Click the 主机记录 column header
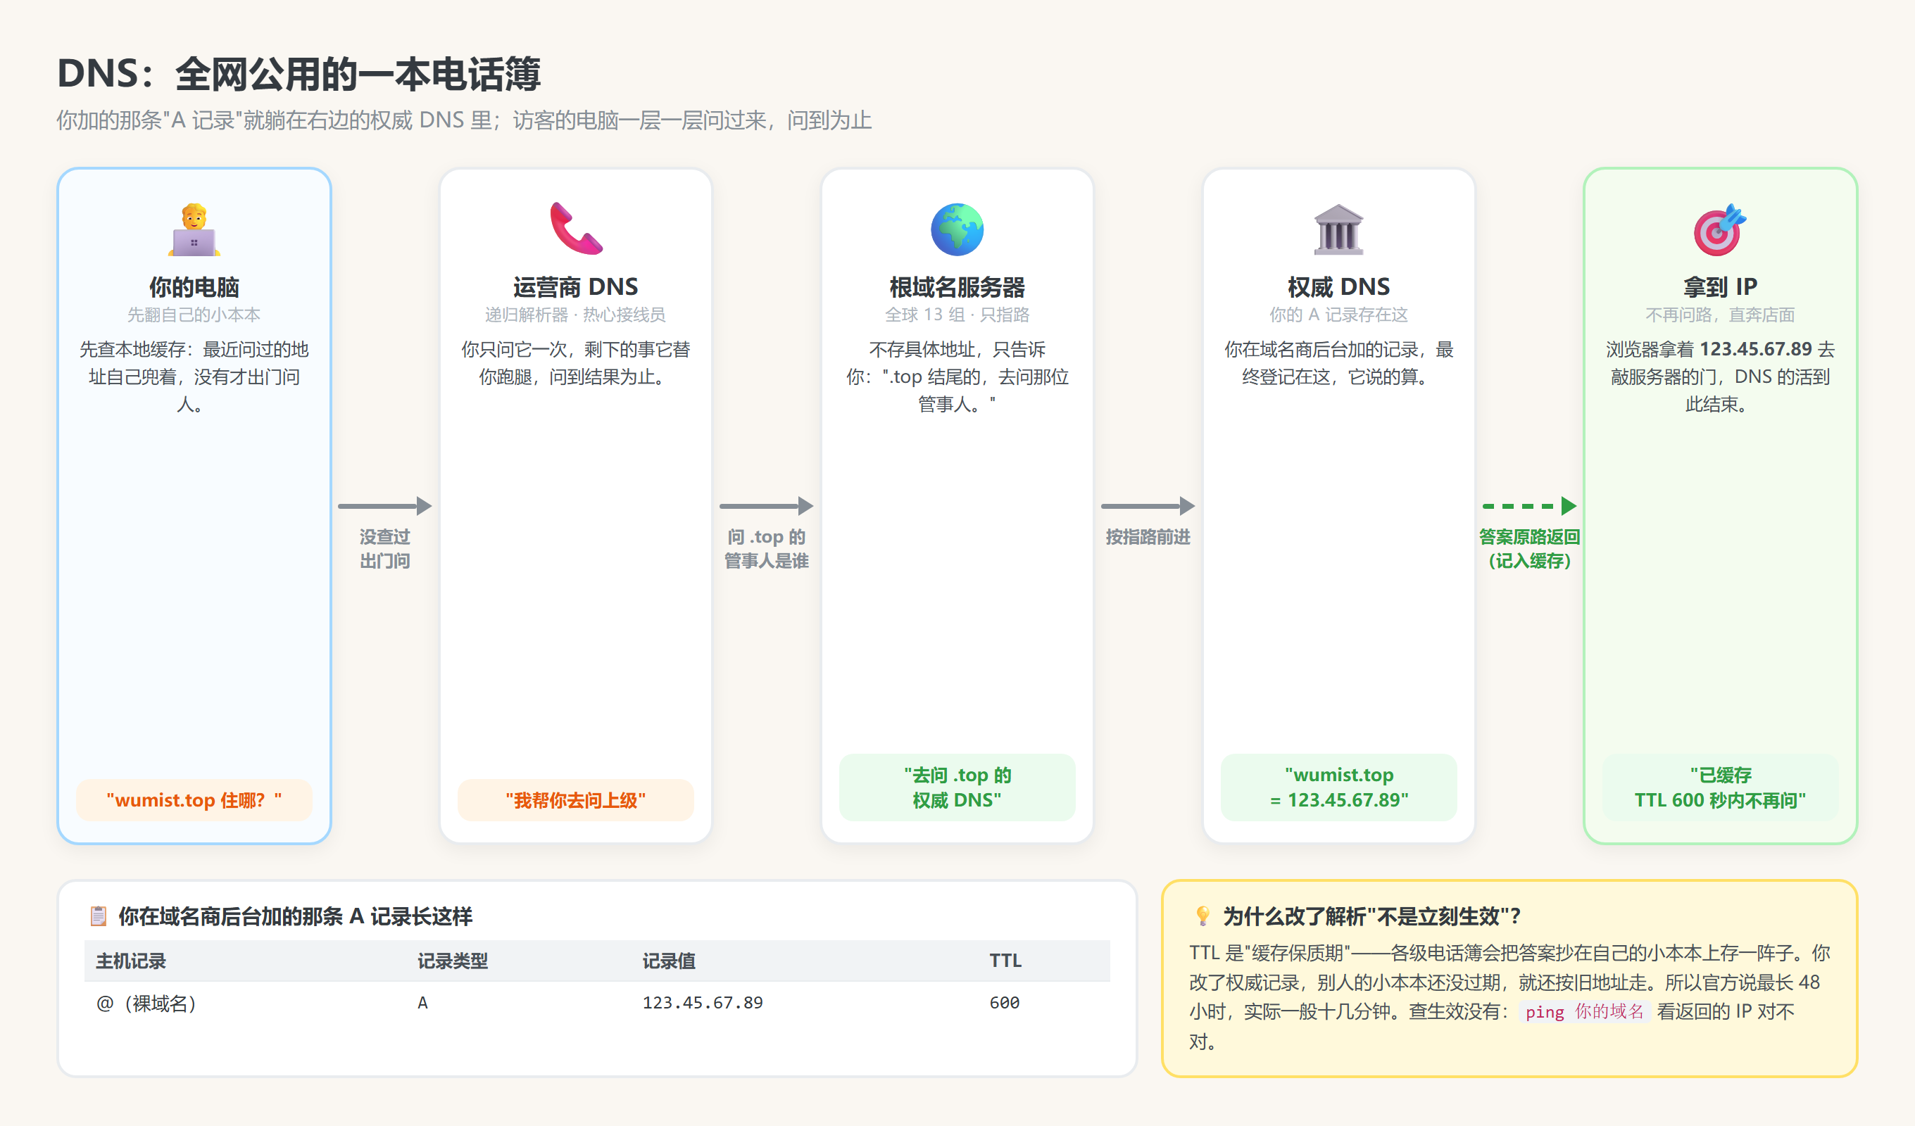The image size is (1915, 1126). (131, 961)
